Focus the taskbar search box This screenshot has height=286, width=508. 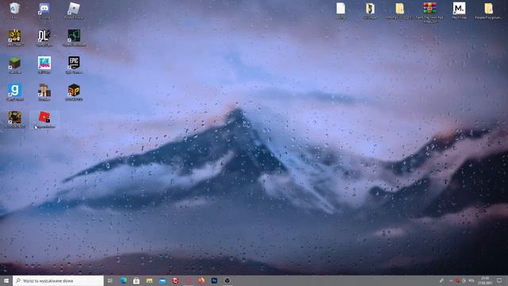[58, 280]
